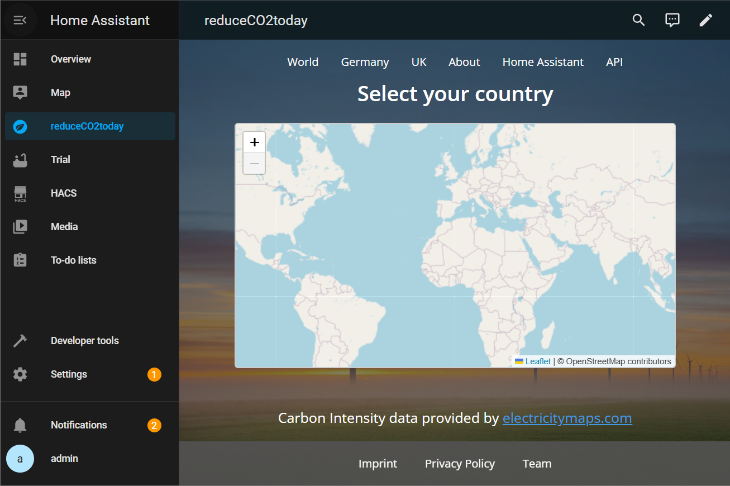The image size is (730, 486).
Task: Select reduceCO2today in the sidebar
Action: point(90,126)
